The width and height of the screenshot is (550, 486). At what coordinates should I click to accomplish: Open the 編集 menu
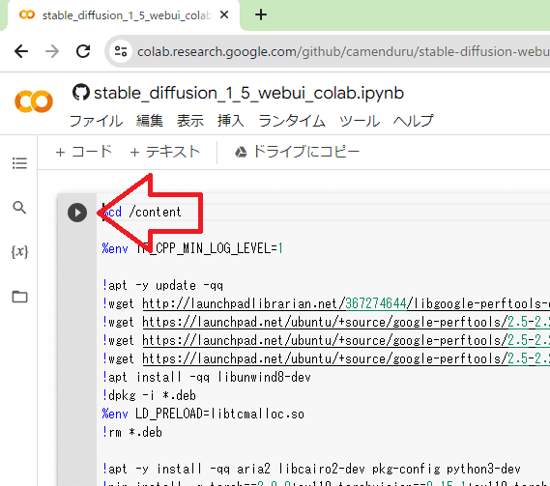point(150,121)
